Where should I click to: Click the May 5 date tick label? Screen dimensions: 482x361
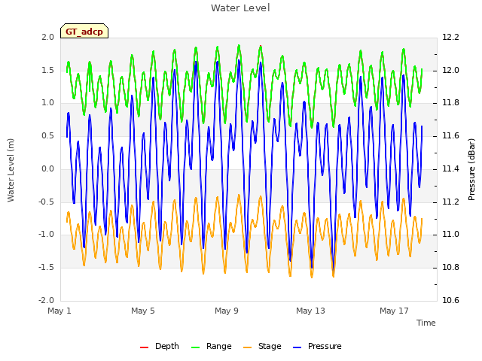pos(143,311)
